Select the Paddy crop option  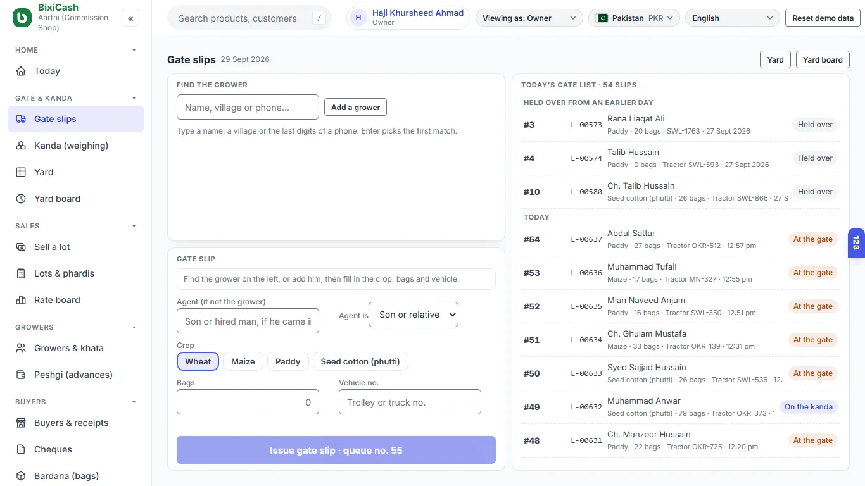click(288, 361)
